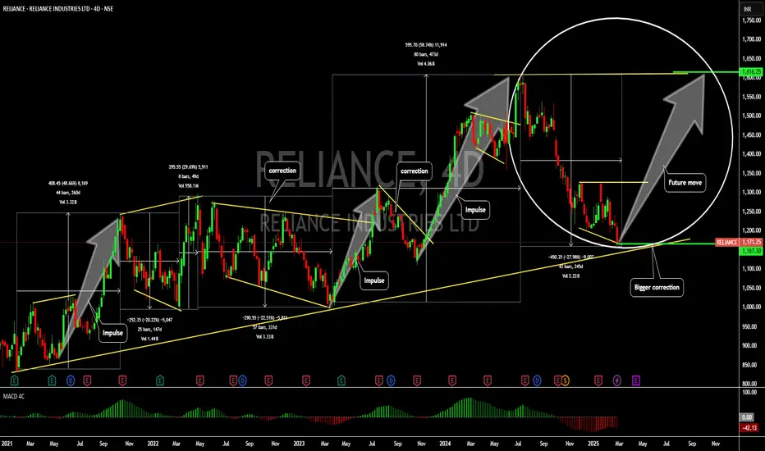Click the 408.45 (48.66%) measurement text
This screenshot has height=451, width=765.
[x=68, y=184]
